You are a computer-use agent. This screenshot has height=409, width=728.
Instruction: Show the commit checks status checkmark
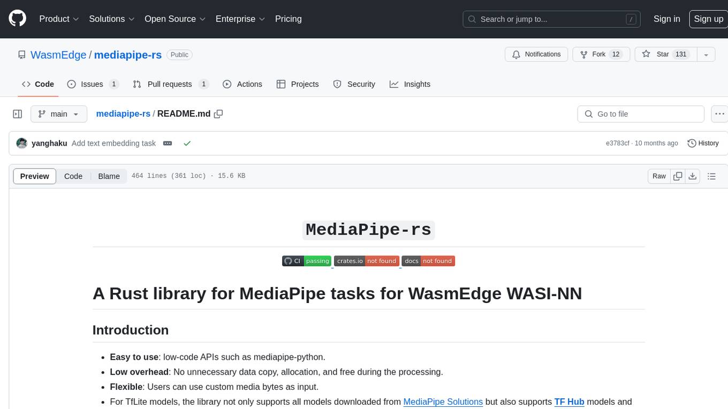(187, 143)
